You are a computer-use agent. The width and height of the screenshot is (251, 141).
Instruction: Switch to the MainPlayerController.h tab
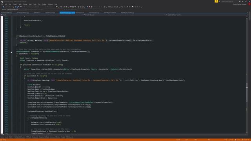[x=110, y=13]
